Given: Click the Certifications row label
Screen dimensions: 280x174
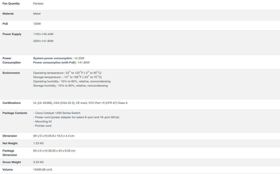Looking at the screenshot, I should click(11, 103).
